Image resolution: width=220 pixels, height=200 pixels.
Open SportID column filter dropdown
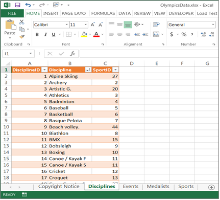[x=115, y=70]
